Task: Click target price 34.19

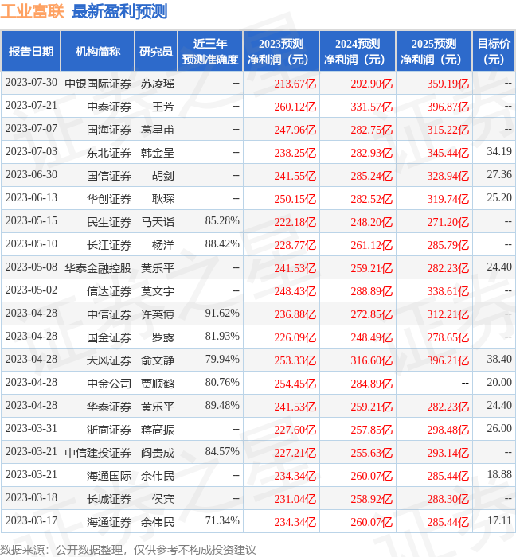Action: click(499, 152)
